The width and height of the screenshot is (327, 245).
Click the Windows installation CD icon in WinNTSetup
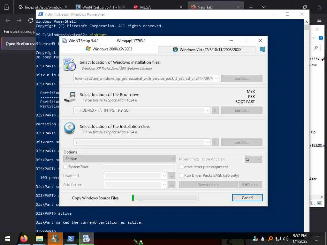pyautogui.click(x=69, y=65)
